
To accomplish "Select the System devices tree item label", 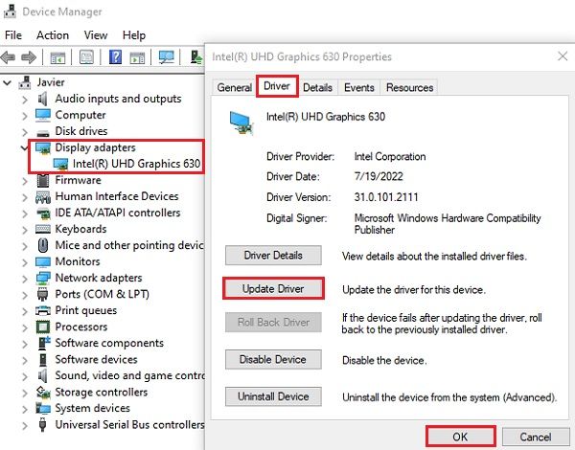I will [92, 408].
